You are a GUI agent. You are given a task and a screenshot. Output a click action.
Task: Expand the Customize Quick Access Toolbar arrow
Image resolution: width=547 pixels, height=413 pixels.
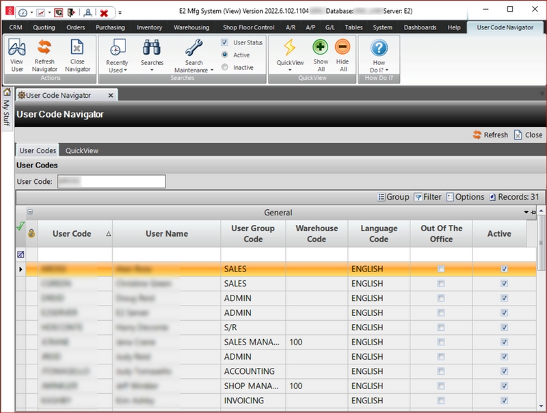point(120,13)
